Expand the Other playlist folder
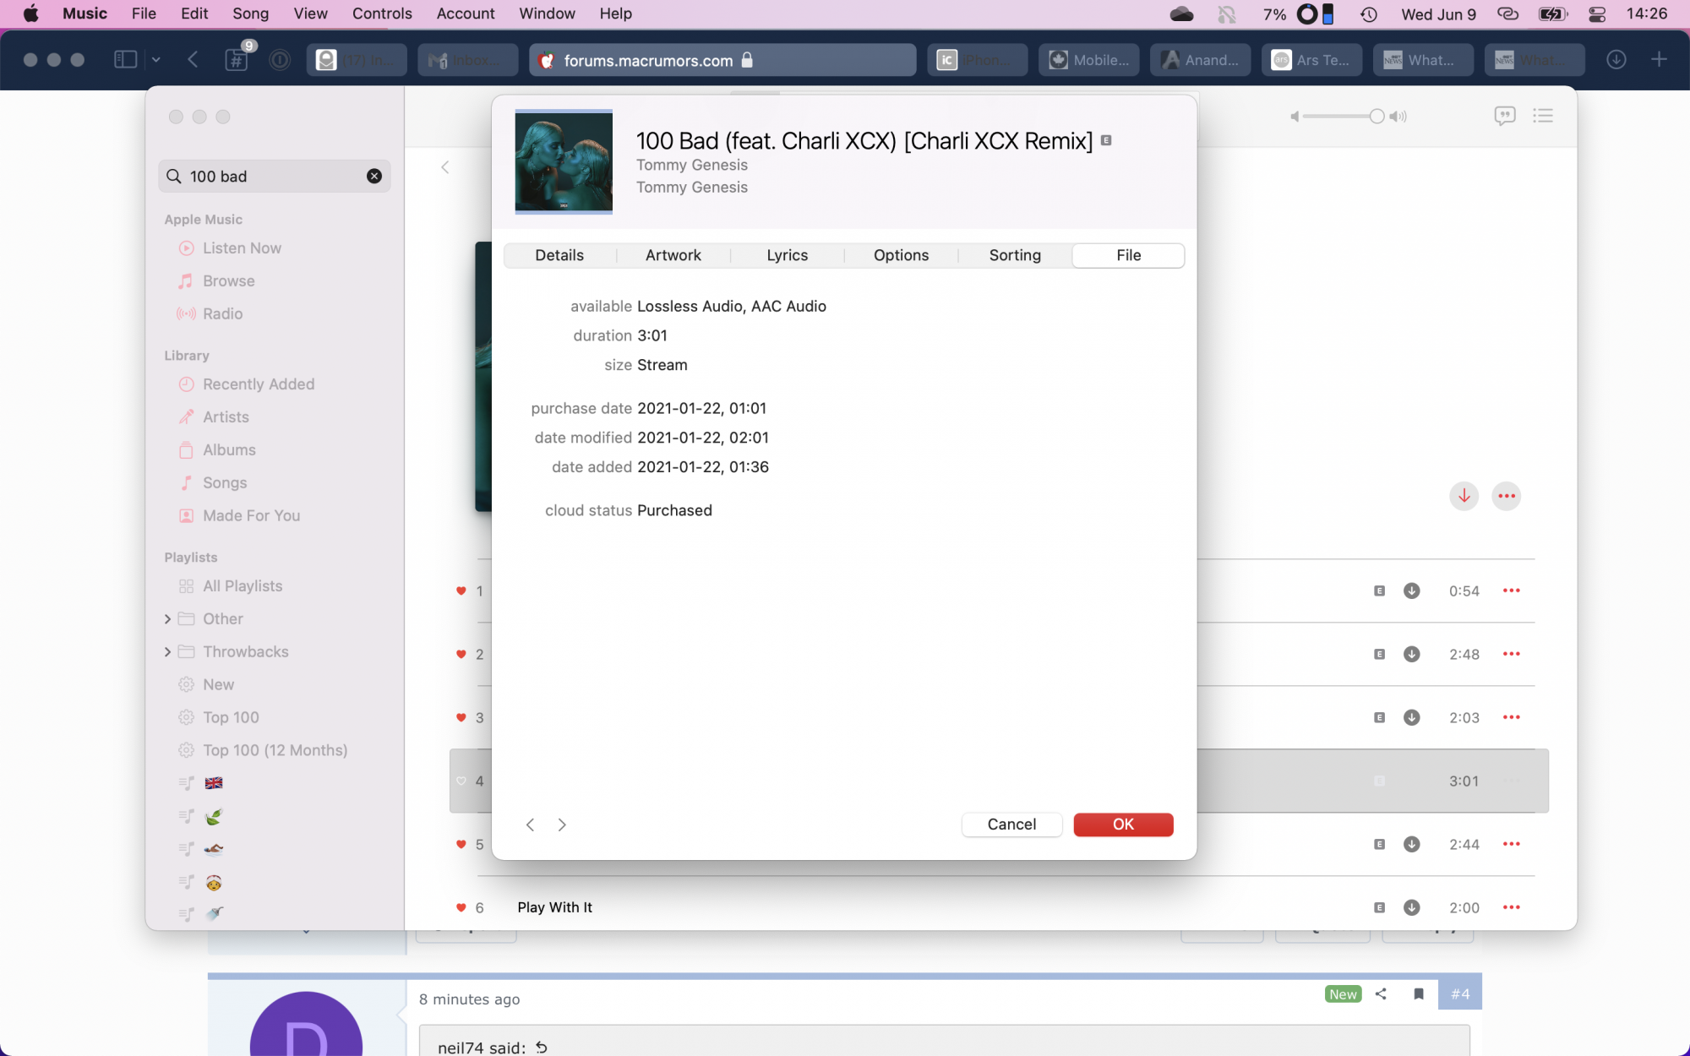 (x=167, y=619)
